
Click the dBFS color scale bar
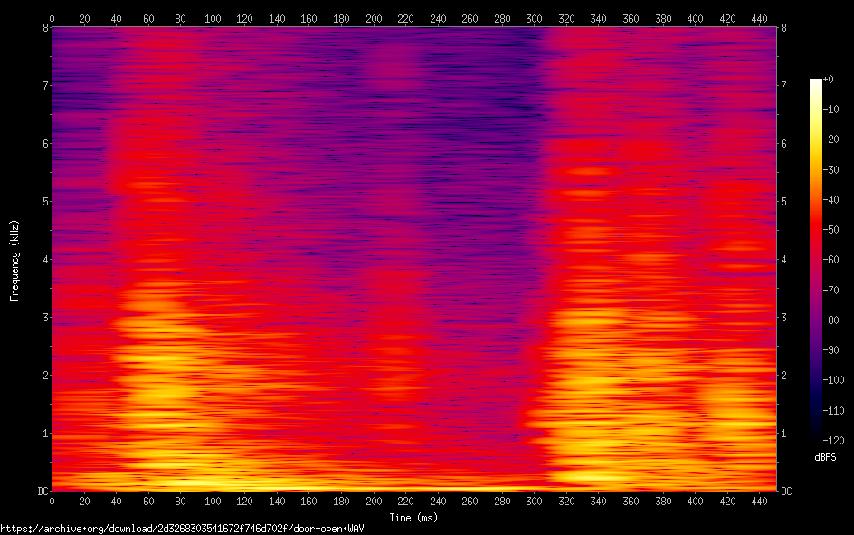click(816, 259)
